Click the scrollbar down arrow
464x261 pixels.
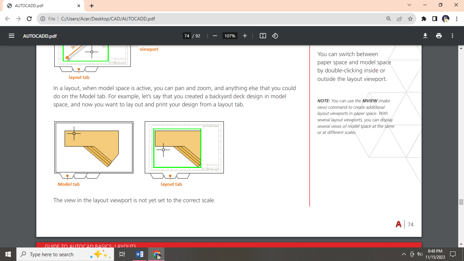coord(461,244)
